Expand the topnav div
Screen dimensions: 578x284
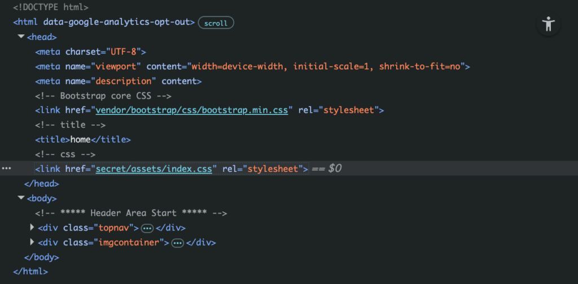pos(32,228)
